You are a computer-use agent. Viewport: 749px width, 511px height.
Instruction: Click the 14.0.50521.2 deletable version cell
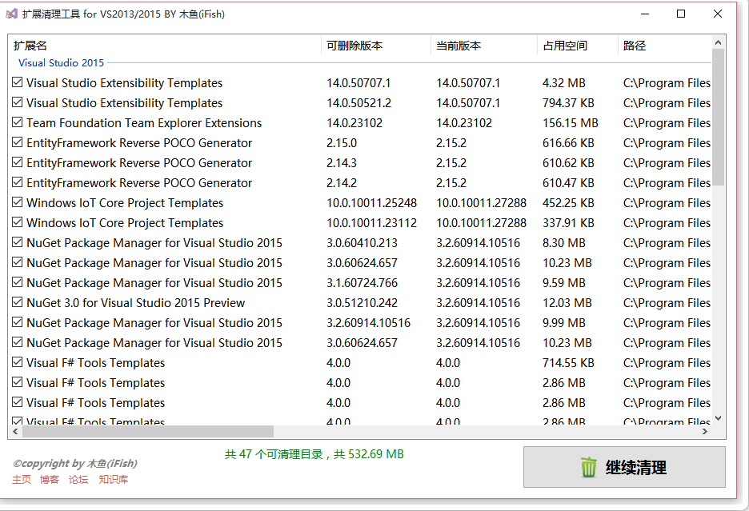coord(359,102)
